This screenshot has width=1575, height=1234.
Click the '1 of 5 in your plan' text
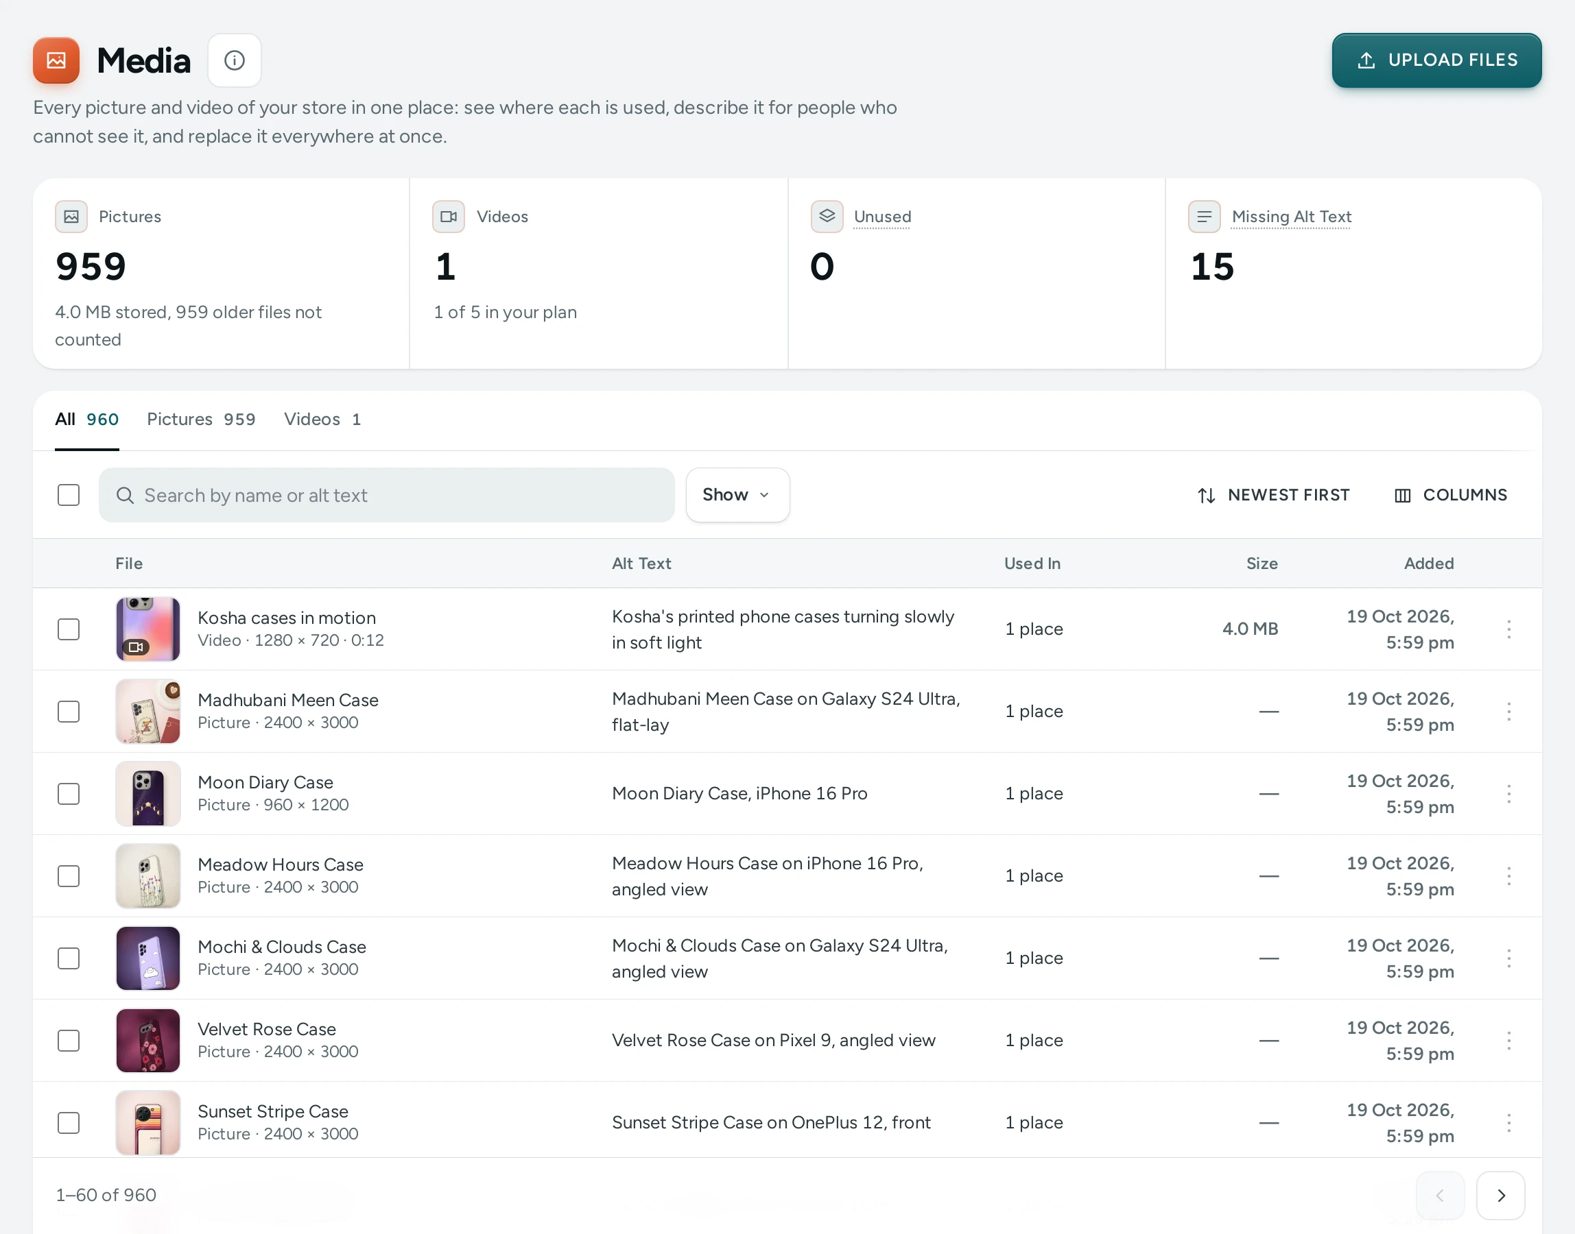coord(506,313)
